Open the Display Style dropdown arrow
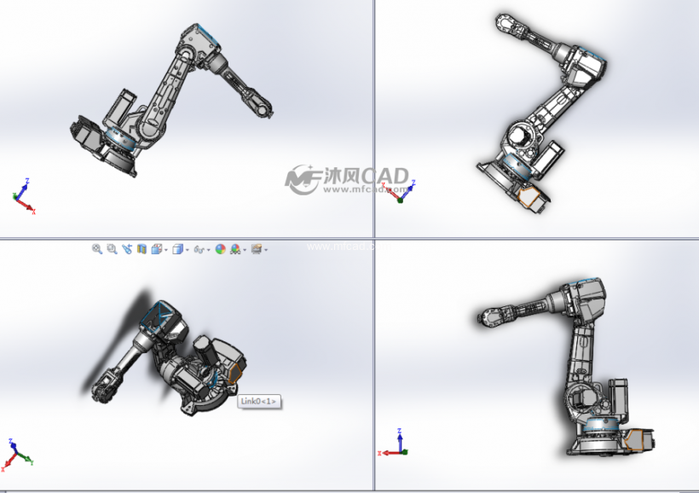The height and width of the screenshot is (493, 699). click(x=187, y=248)
